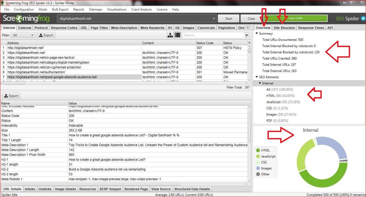The width and height of the screenshot is (366, 197).
Task: Switch to the Page Titles tab
Action: click(99, 28)
